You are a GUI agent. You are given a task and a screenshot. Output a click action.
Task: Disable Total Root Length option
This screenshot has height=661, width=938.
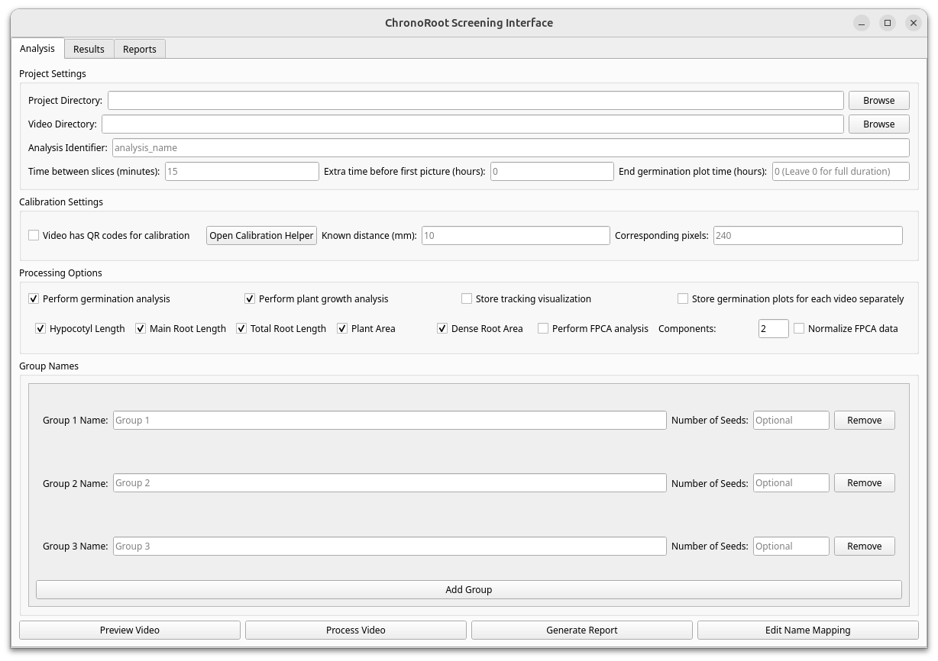[241, 328]
